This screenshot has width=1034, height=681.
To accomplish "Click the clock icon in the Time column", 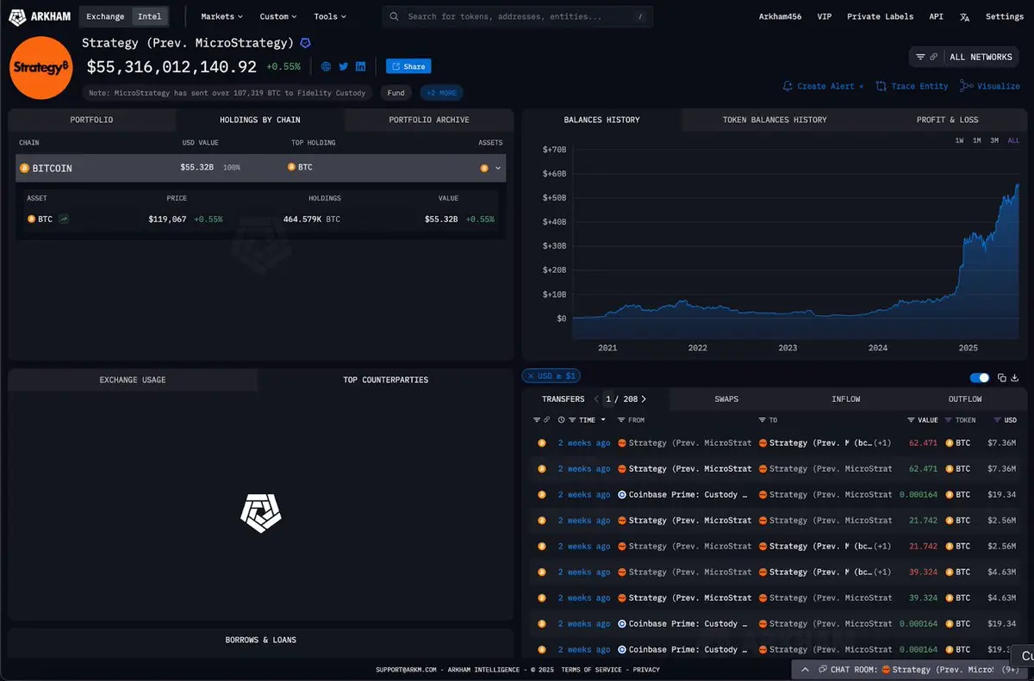I will [562, 420].
